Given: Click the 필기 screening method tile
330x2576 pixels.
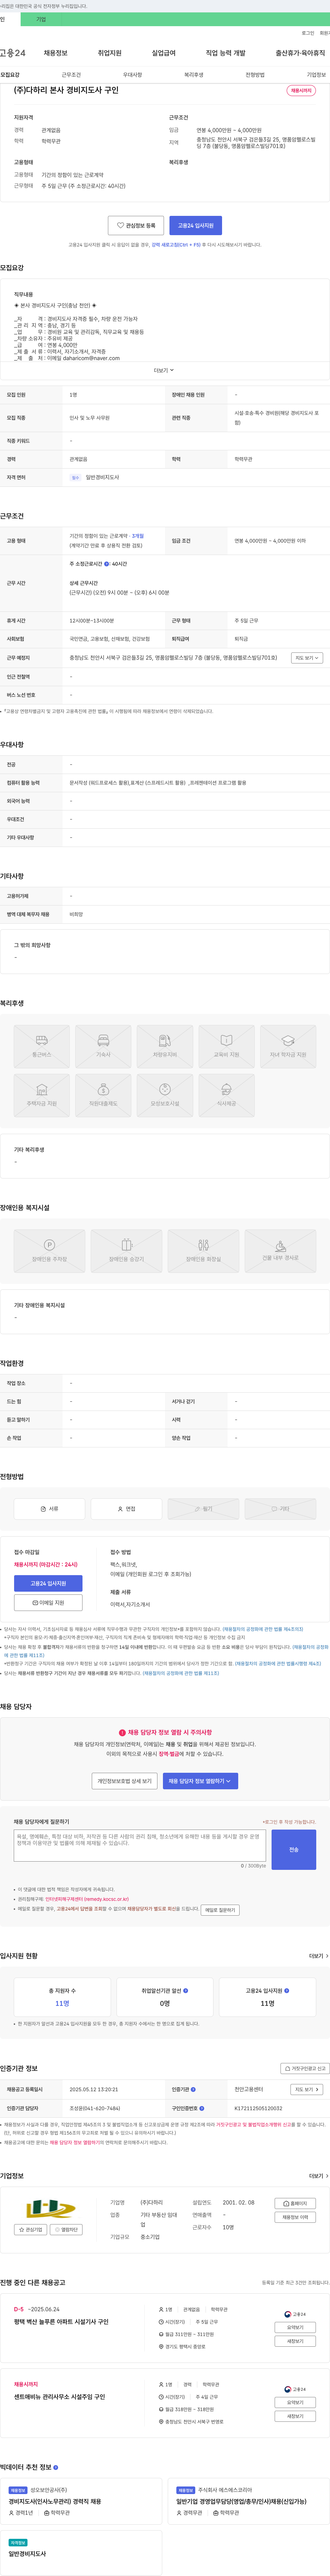Looking at the screenshot, I should [203, 1509].
